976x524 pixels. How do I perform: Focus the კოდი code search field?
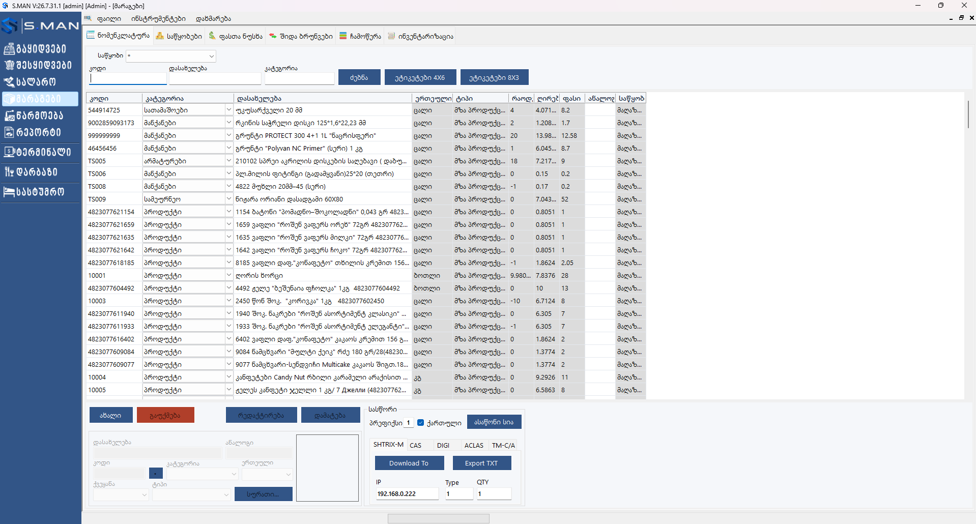128,78
